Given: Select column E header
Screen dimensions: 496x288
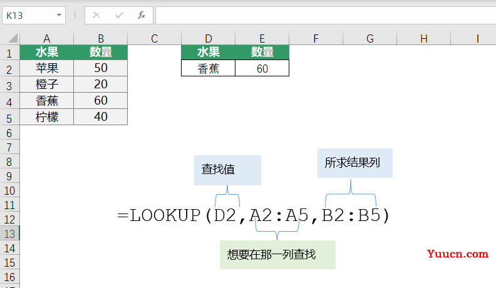Looking at the screenshot, I should click(x=262, y=39).
